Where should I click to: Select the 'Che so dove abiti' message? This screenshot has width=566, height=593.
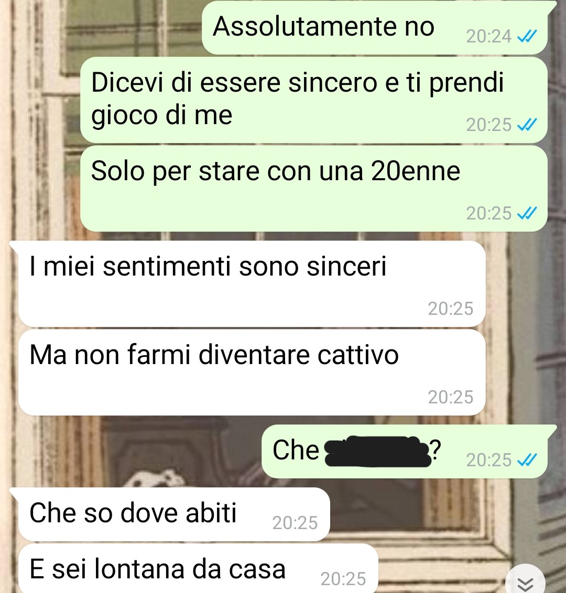pos(174,514)
